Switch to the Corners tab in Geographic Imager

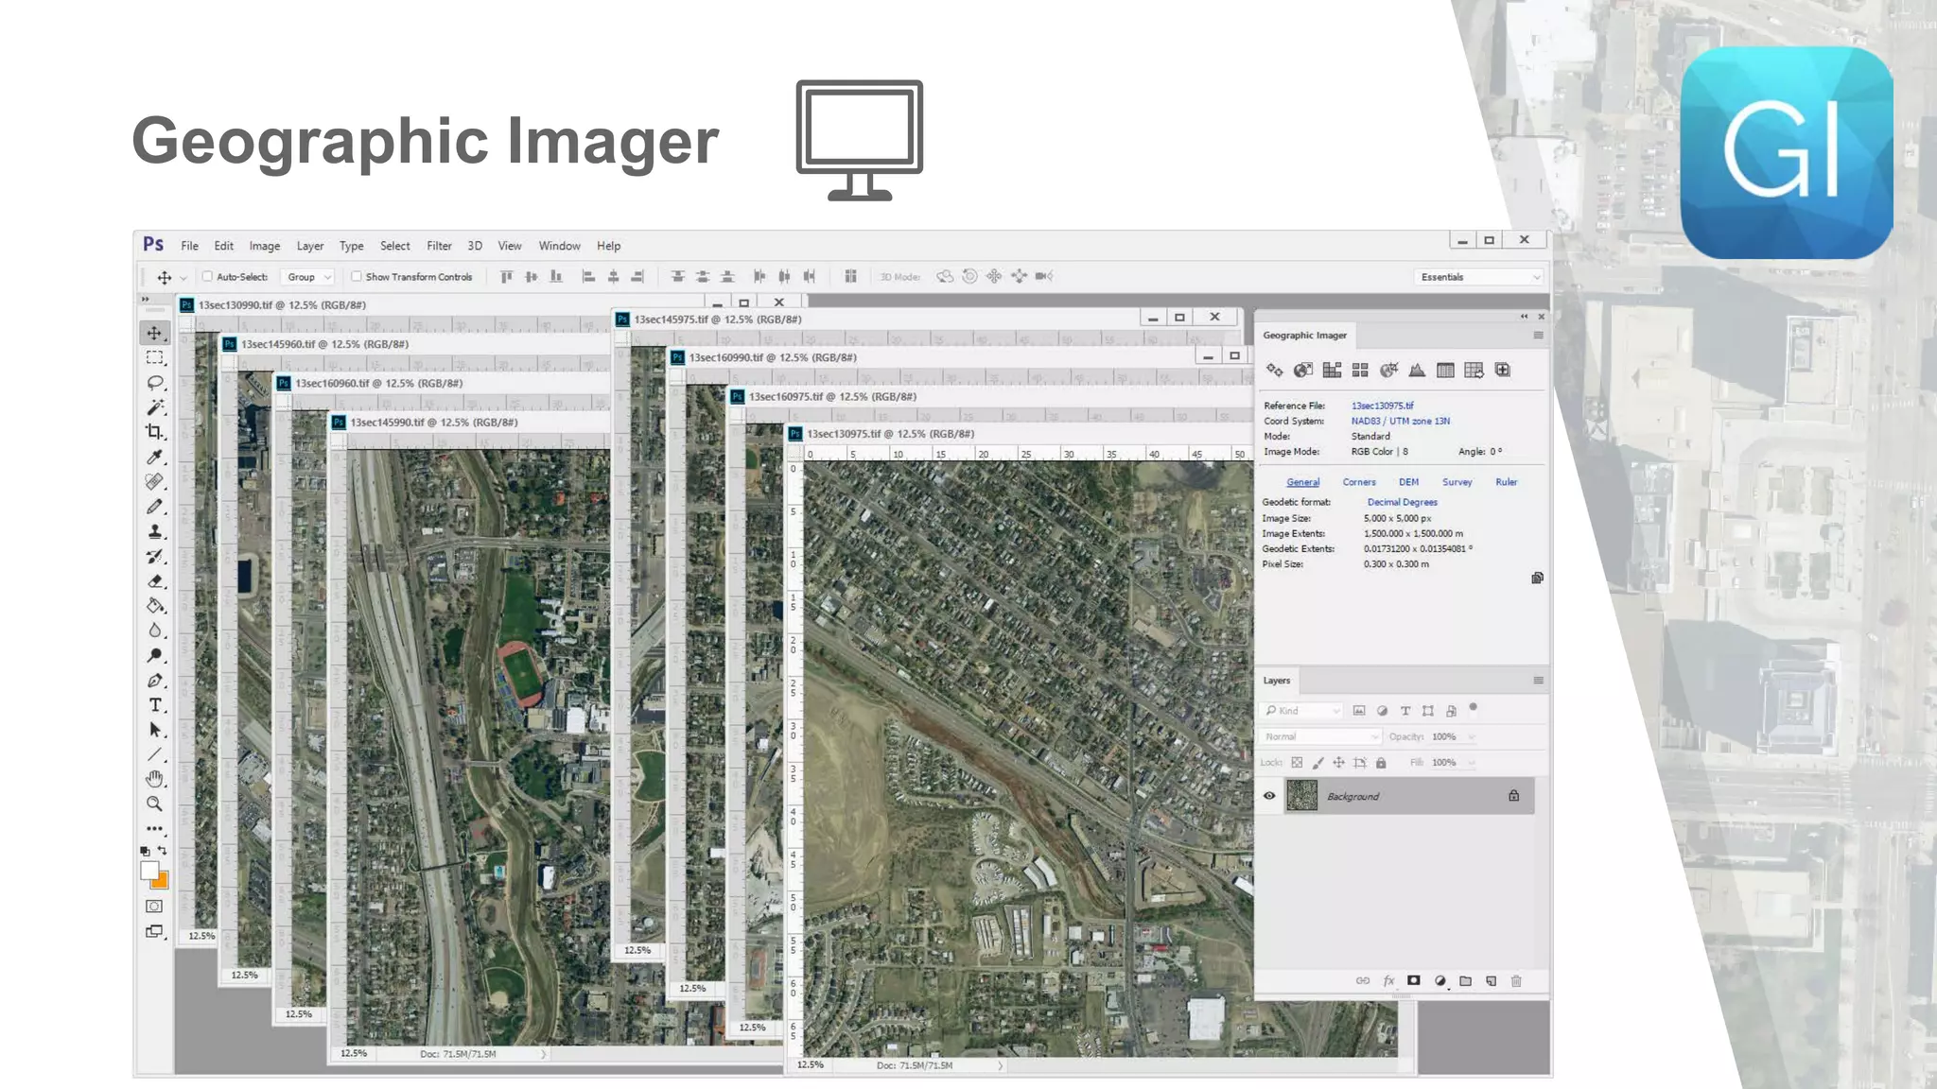[1359, 482]
